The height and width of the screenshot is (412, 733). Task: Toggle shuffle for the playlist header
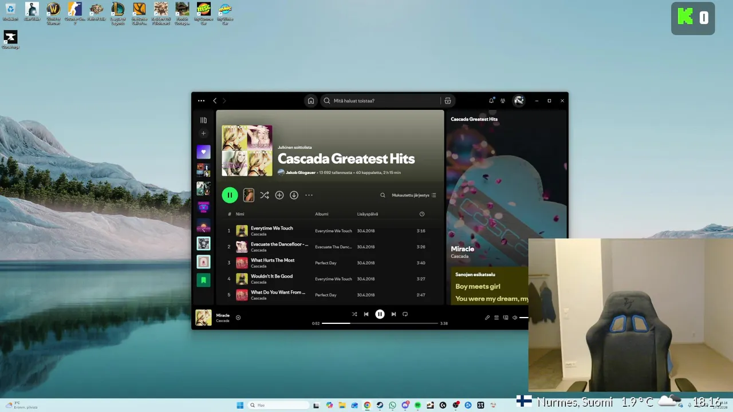coord(265,195)
